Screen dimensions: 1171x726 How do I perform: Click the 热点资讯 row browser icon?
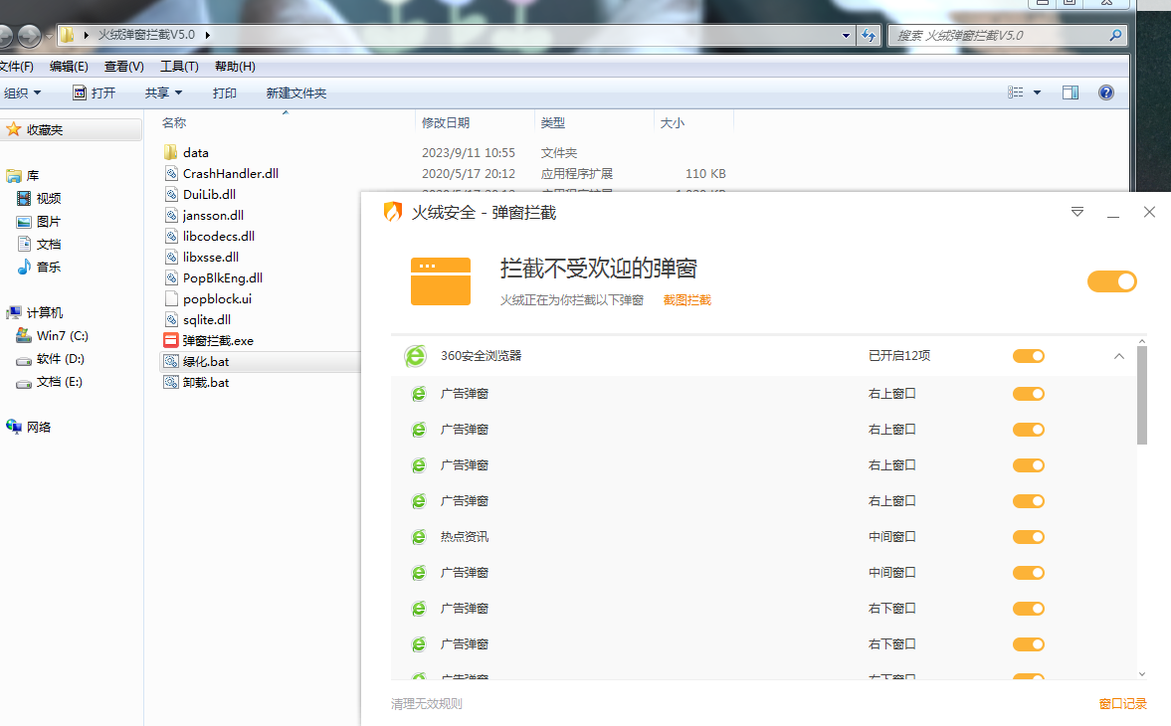tap(419, 537)
